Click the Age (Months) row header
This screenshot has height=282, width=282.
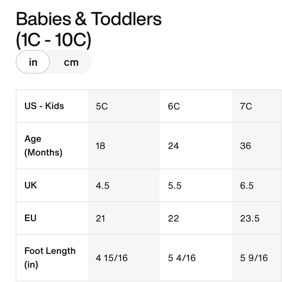click(x=52, y=146)
